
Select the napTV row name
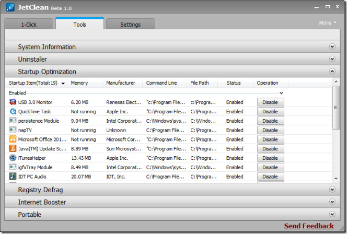pyautogui.click(x=25, y=130)
